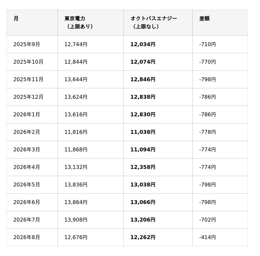Select the 2026年8月 row label

(x=27, y=237)
